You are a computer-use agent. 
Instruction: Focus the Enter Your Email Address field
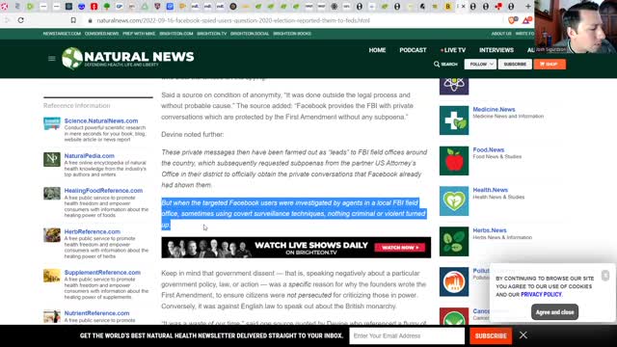407,336
